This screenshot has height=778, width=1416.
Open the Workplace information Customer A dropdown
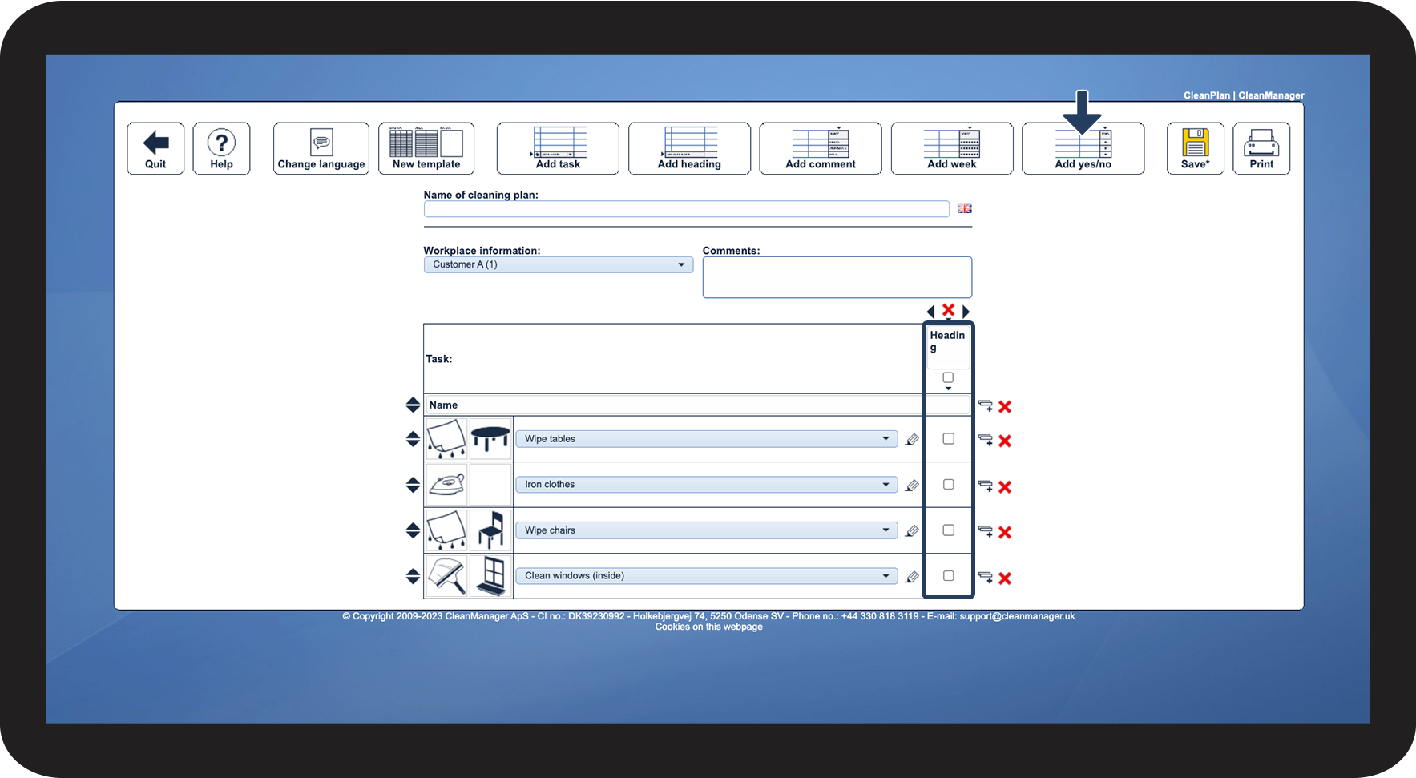coord(559,264)
